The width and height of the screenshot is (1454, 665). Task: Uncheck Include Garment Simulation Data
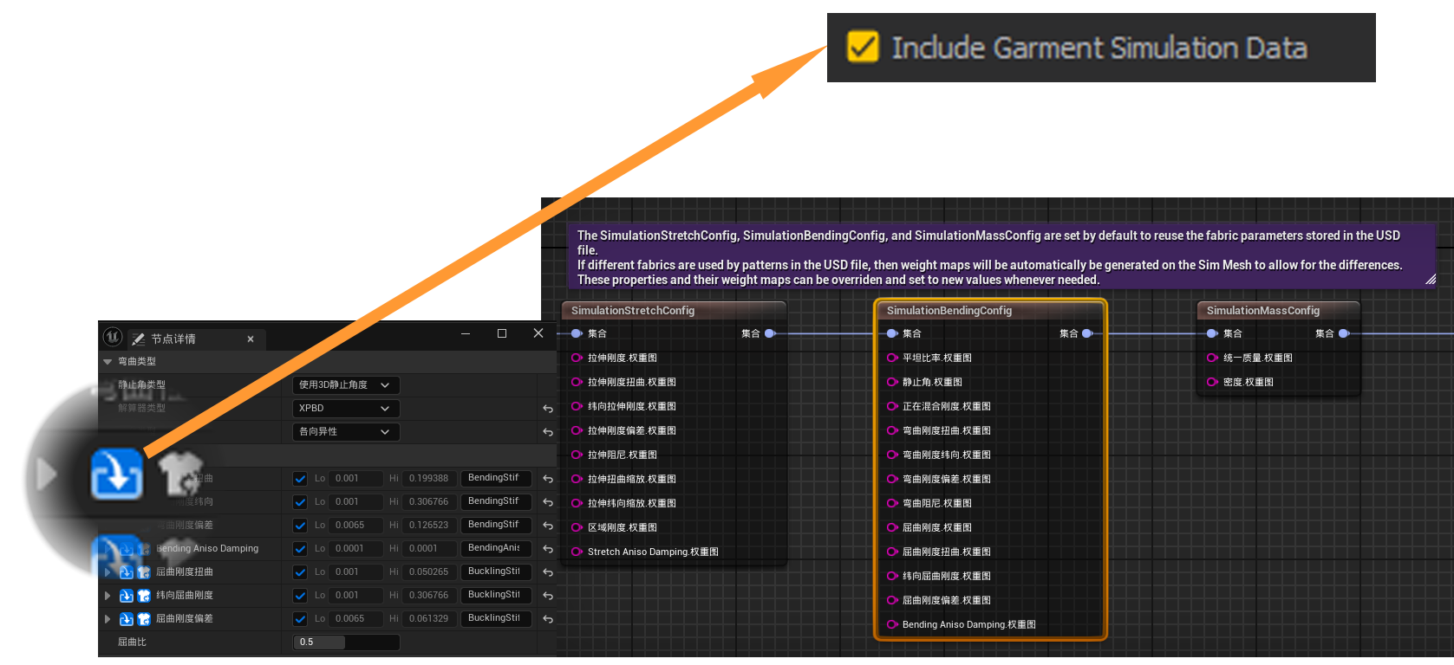[x=863, y=47]
